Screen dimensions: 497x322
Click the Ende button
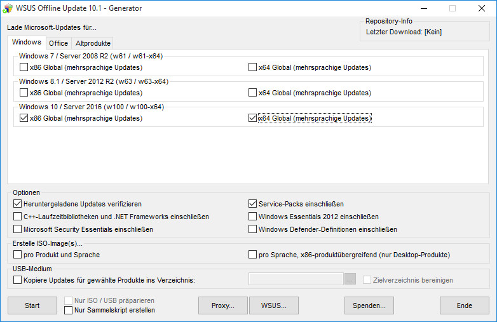pos(465,305)
